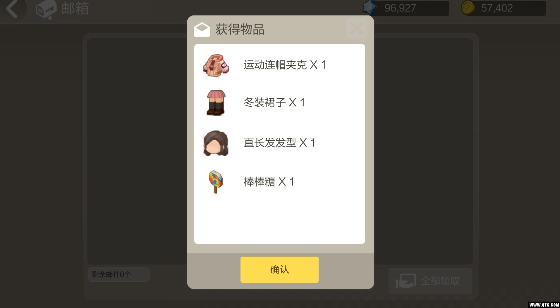Select the 直长发发型 X 1 item text
Screen dimensions: 560x308
point(279,143)
